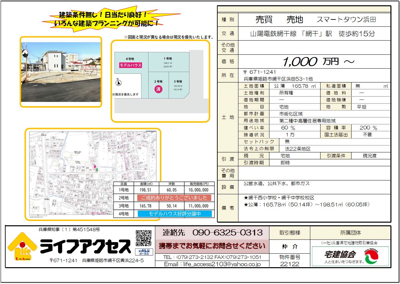Click the price 1,000 万円～
This screenshot has height=284, width=400.
[319, 62]
